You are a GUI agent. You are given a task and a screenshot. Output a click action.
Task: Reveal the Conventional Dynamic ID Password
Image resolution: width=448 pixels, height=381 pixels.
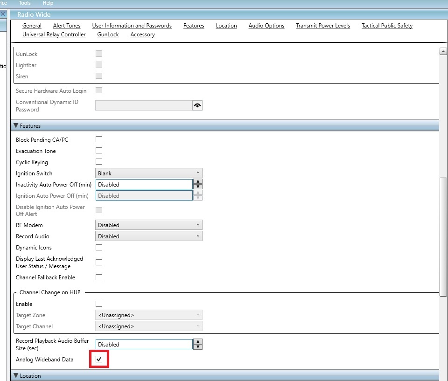[197, 105]
